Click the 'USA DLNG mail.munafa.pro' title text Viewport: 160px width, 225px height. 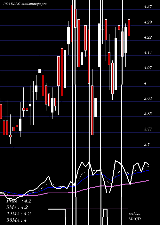tap(25, 4)
